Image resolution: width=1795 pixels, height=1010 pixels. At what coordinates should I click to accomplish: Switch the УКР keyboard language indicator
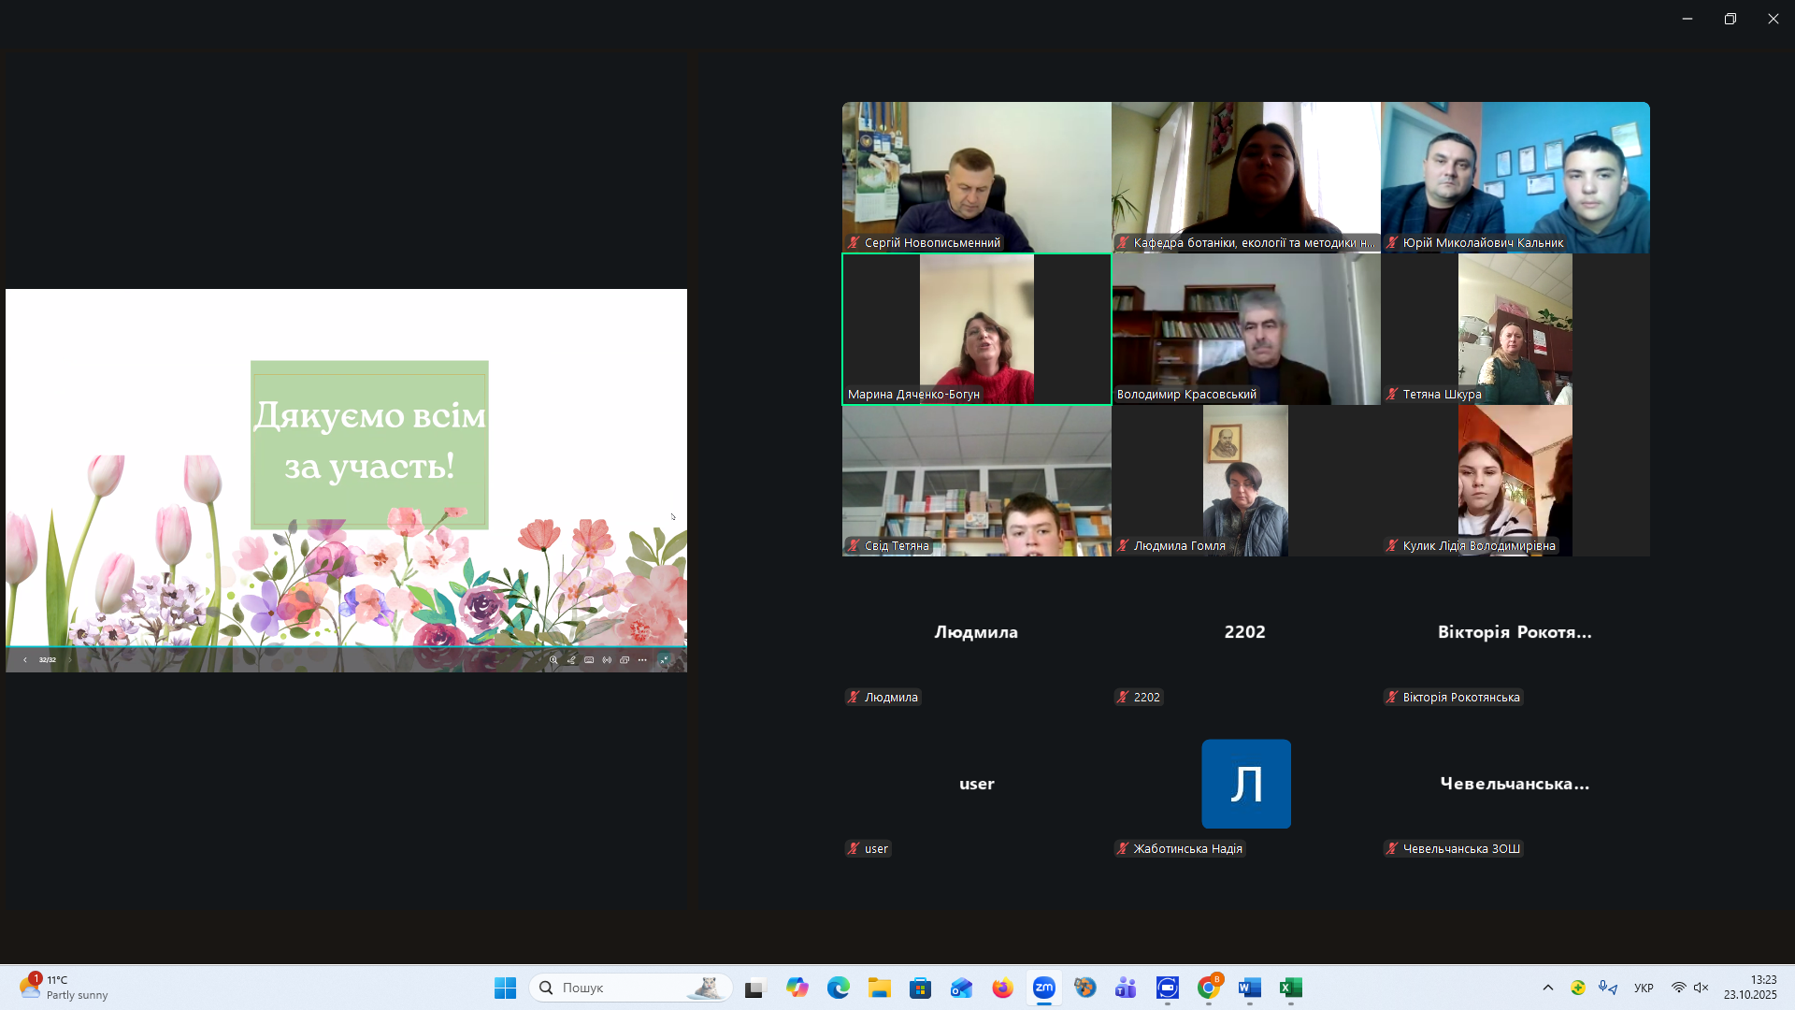point(1644,988)
